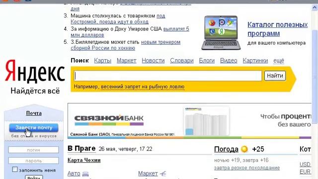The height and width of the screenshot is (179, 318).
Task: Click the Yandex logo
Action: 35,71
